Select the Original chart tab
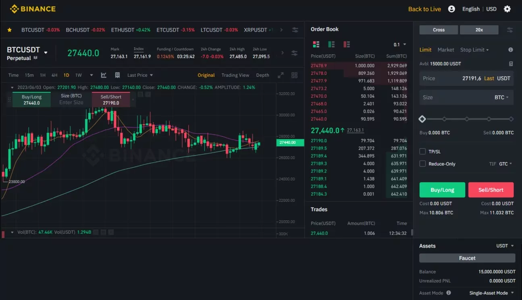This screenshot has height=300, width=522. (206, 75)
